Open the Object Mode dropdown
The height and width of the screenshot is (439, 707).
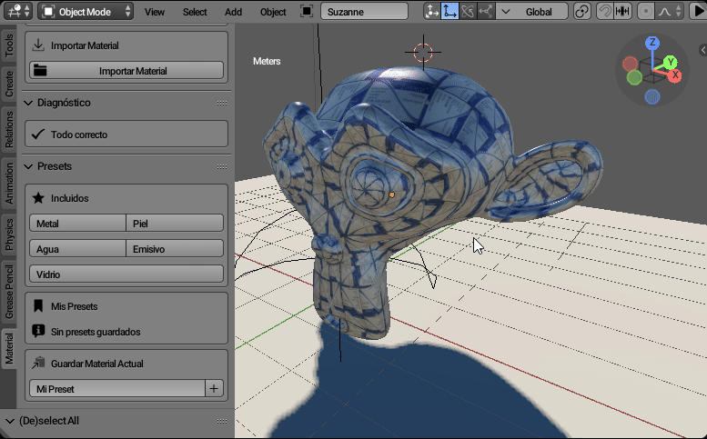click(86, 12)
